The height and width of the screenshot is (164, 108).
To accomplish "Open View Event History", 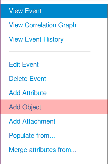I will click(x=54, y=39).
